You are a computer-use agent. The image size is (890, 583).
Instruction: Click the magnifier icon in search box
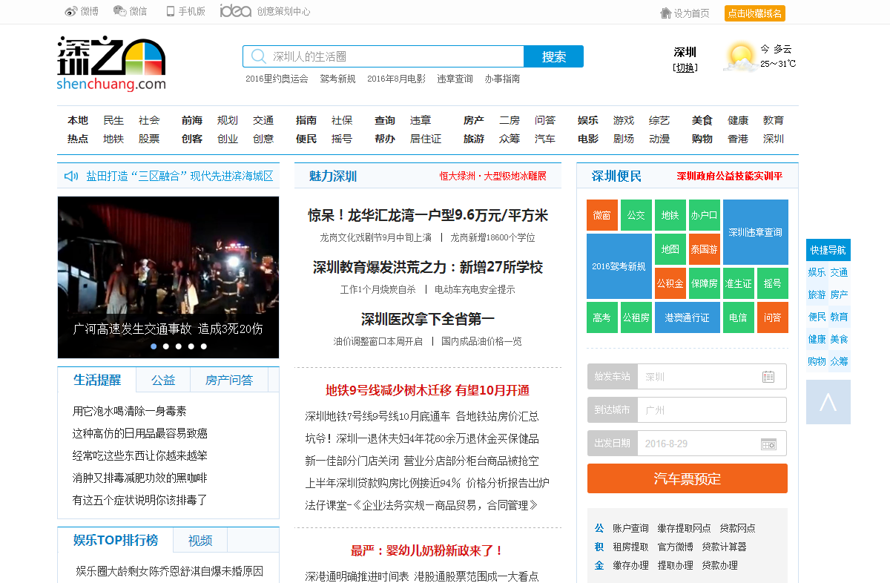coord(258,56)
